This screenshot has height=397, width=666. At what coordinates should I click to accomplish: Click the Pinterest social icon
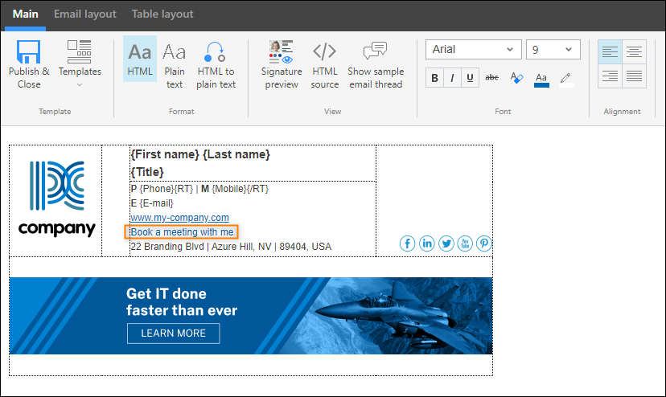tap(483, 244)
